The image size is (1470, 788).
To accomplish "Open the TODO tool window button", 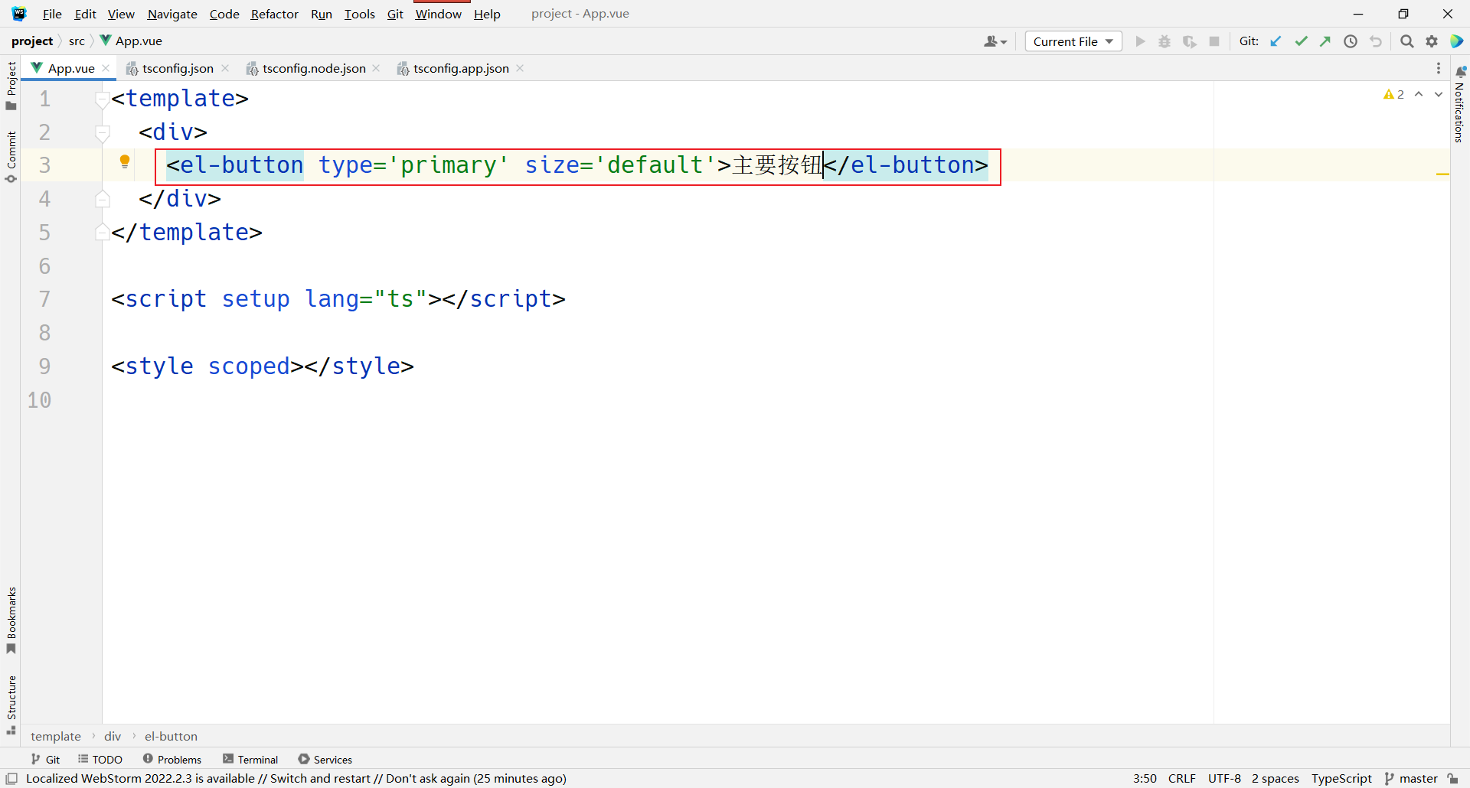I will [x=100, y=760].
